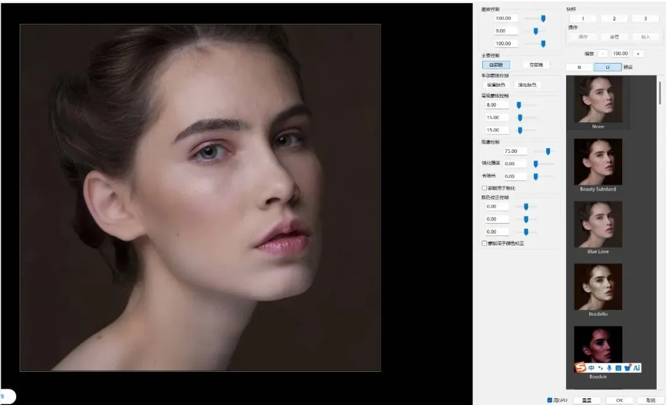Click snapshot button 1
The width and height of the screenshot is (666, 405).
click(583, 18)
